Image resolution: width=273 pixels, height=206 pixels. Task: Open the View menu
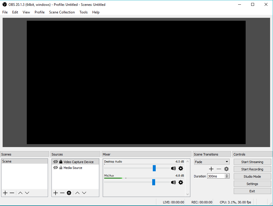pyautogui.click(x=26, y=12)
